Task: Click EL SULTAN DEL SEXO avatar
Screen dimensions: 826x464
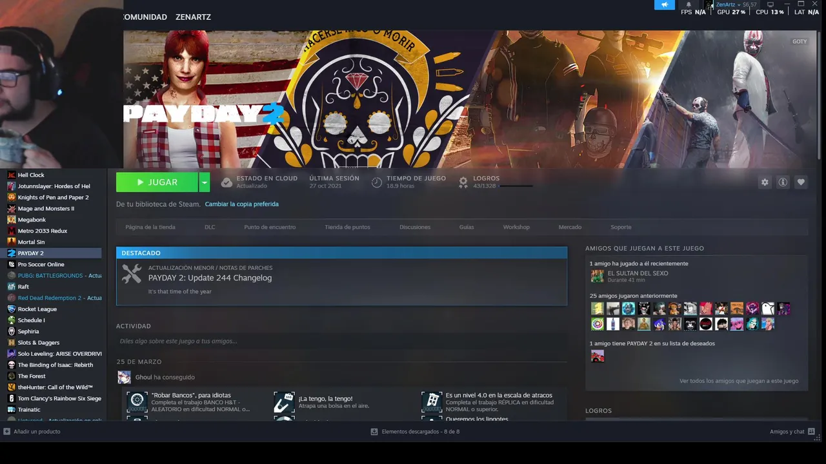Action: point(598,276)
